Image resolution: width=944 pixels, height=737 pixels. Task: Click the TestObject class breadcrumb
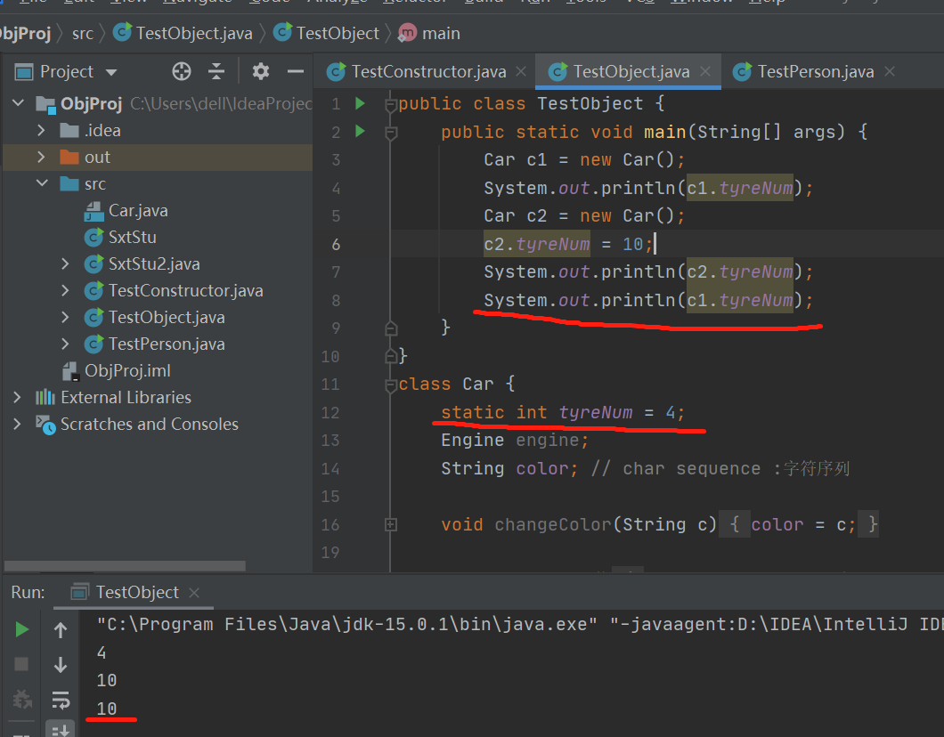[x=326, y=32]
